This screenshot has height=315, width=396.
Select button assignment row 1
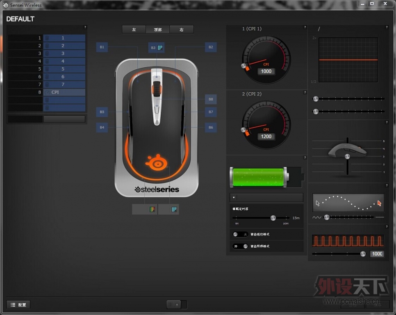pos(64,38)
